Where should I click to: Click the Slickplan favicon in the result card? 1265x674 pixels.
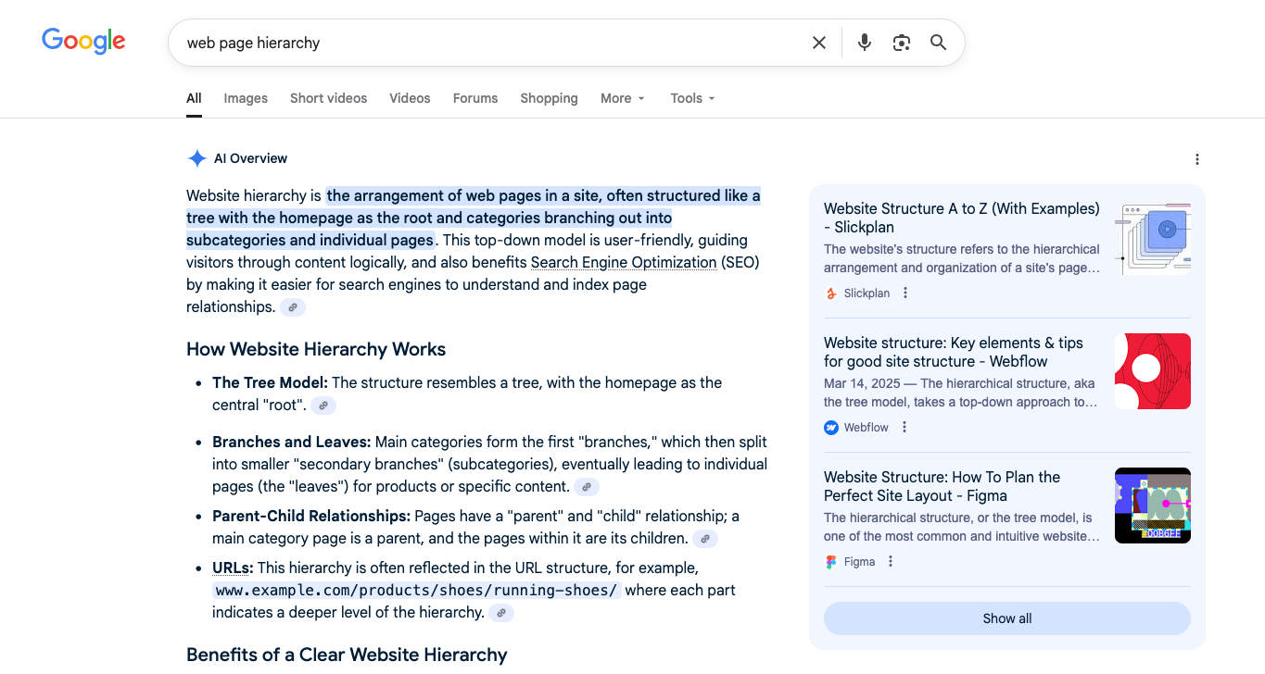(x=830, y=293)
